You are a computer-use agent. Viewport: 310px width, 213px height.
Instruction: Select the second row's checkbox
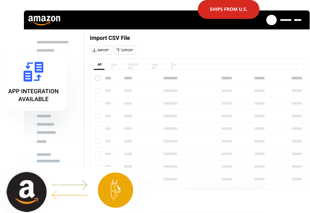(x=98, y=91)
